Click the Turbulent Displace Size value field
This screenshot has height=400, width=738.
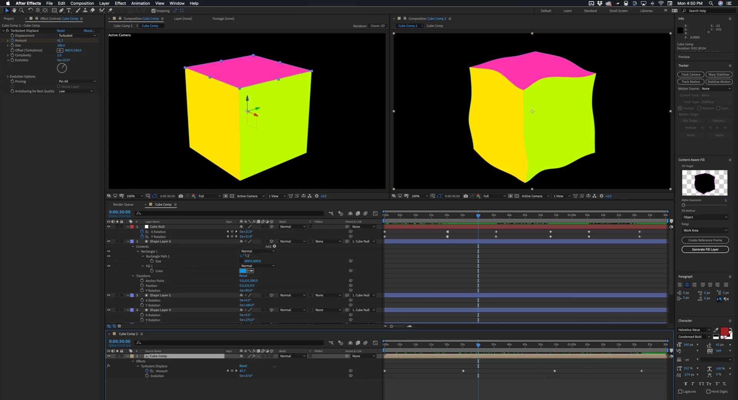[x=61, y=45]
